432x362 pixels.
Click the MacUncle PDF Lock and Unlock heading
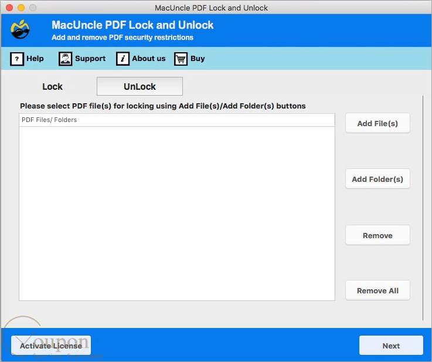132,25
